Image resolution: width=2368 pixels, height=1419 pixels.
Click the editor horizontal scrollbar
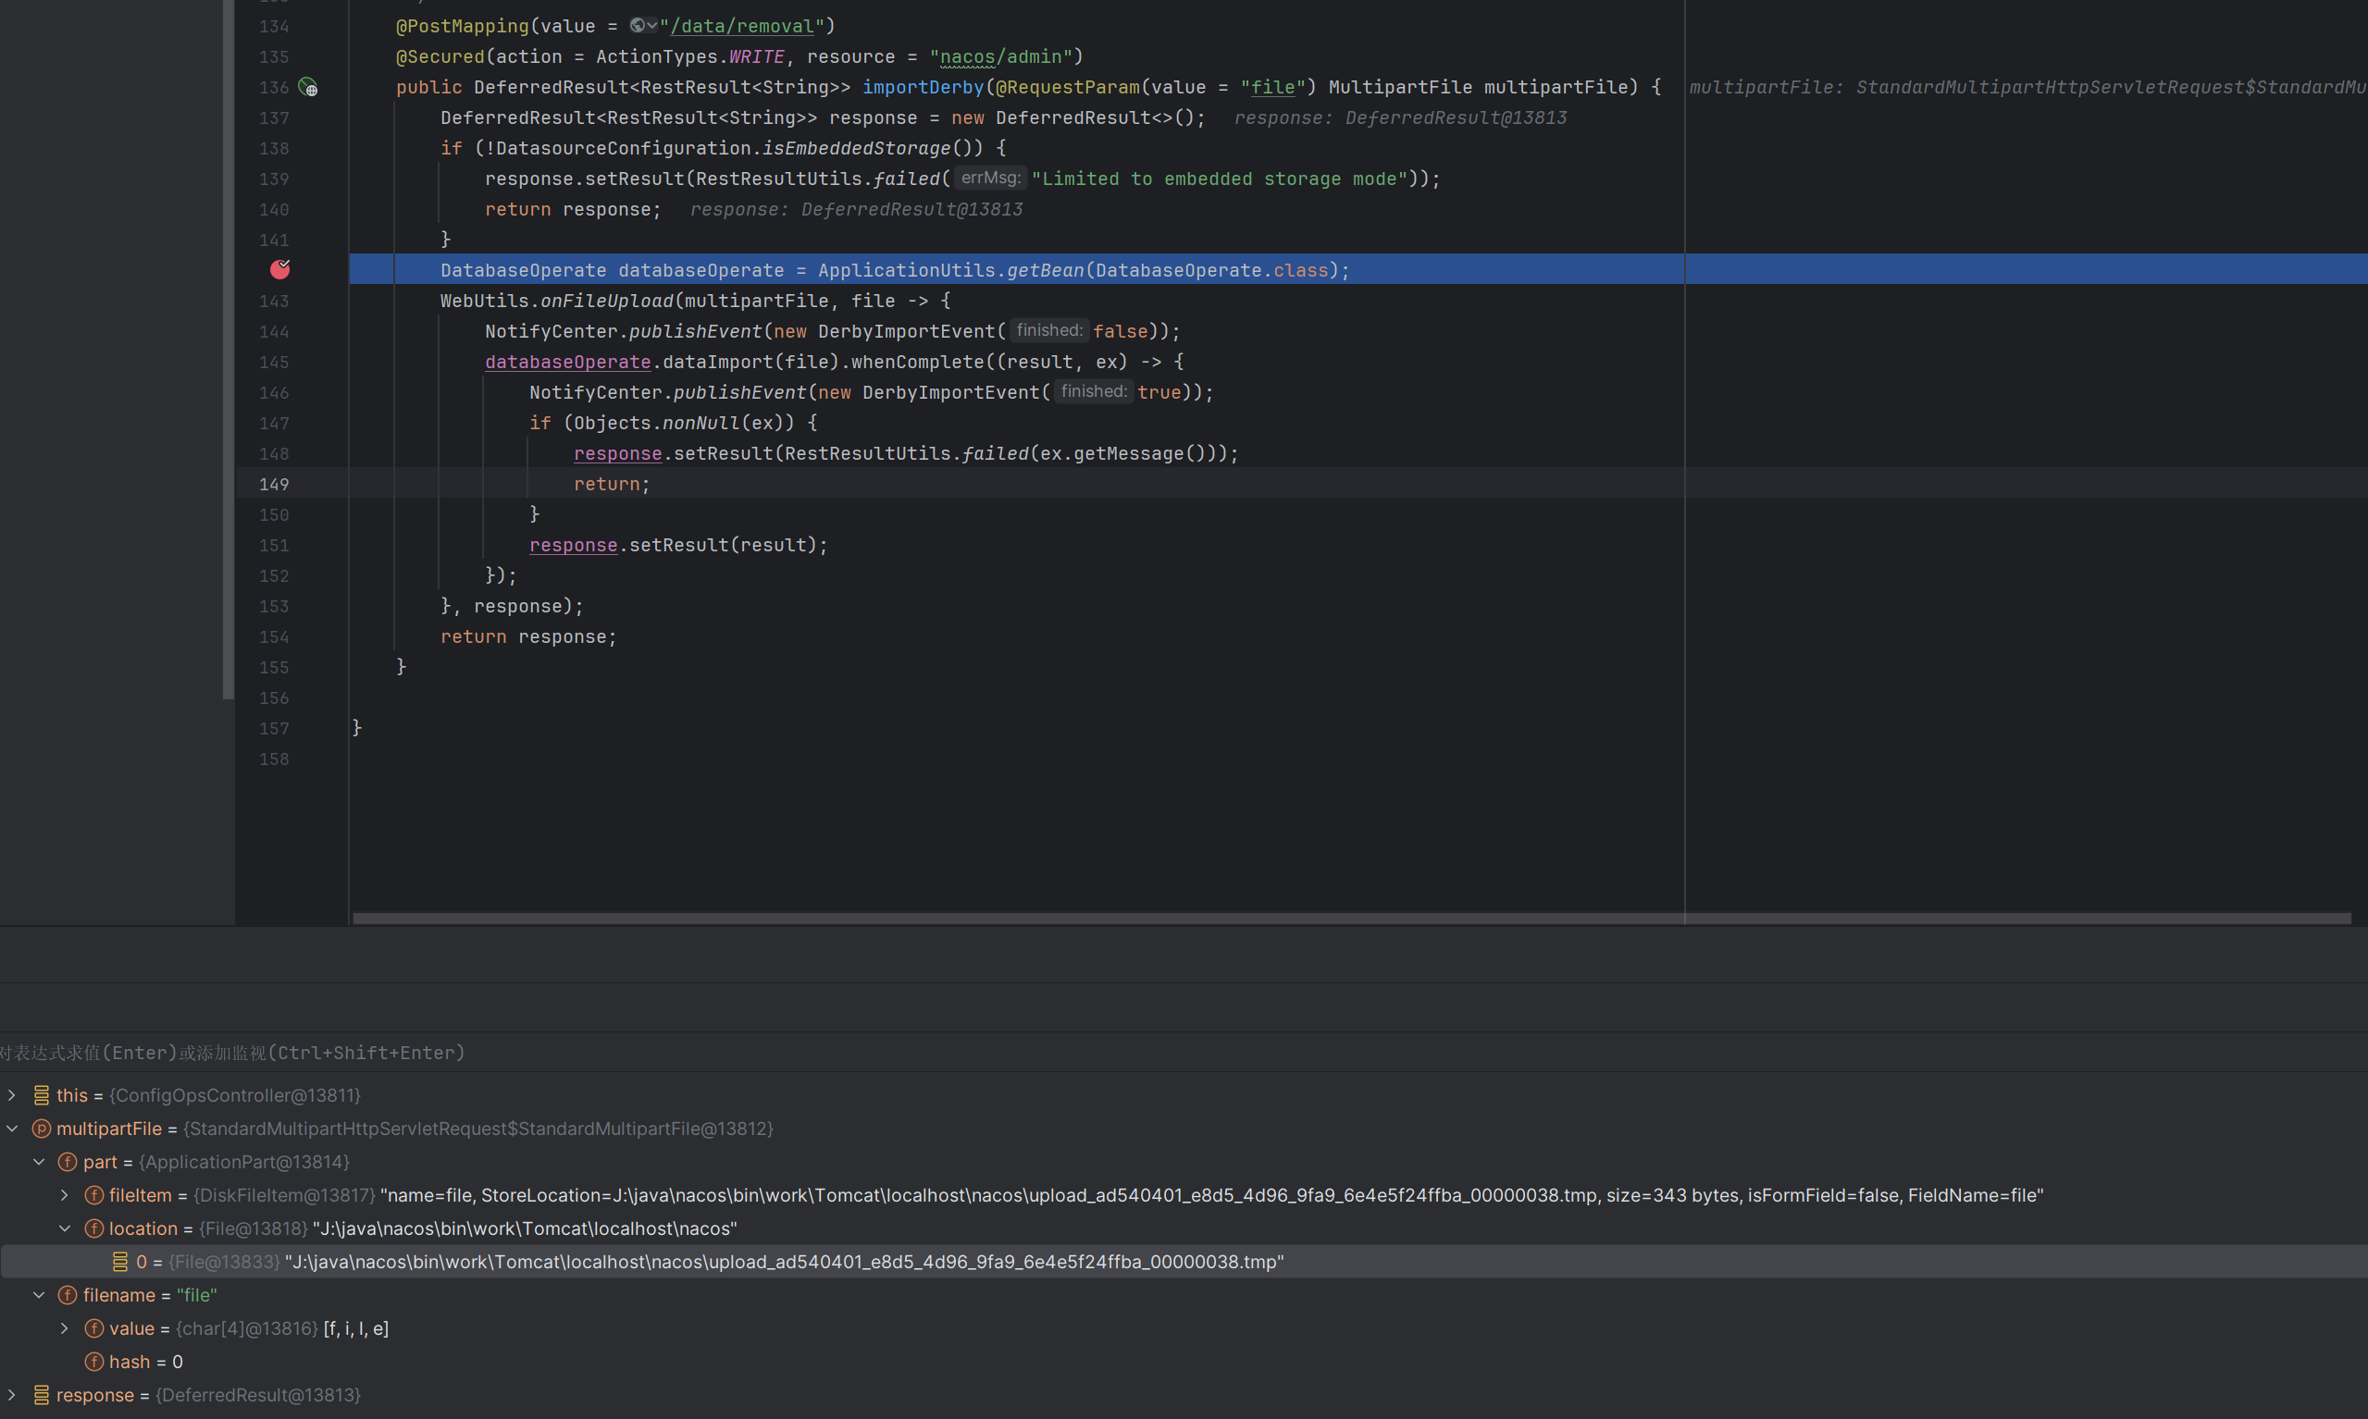point(1339,918)
